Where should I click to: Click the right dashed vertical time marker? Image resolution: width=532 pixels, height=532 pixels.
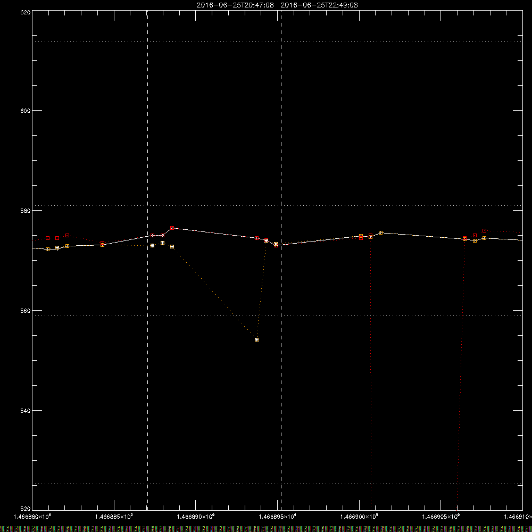[281, 260]
